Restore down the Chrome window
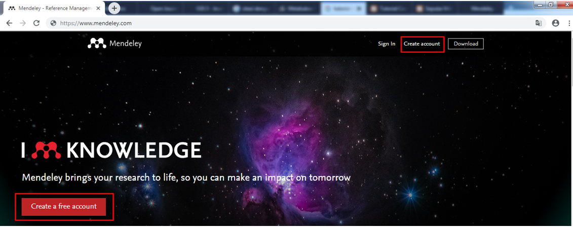Image resolution: width=573 pixels, height=228 pixels. pyautogui.click(x=551, y=5)
